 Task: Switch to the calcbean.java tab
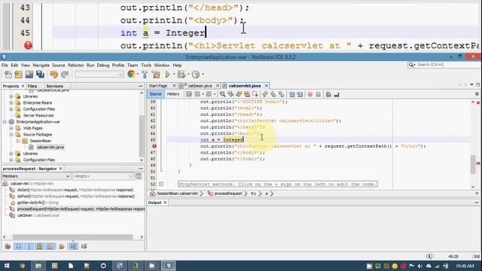tap(200, 86)
